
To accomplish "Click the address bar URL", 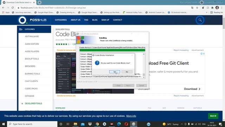I will tap(53, 8).
